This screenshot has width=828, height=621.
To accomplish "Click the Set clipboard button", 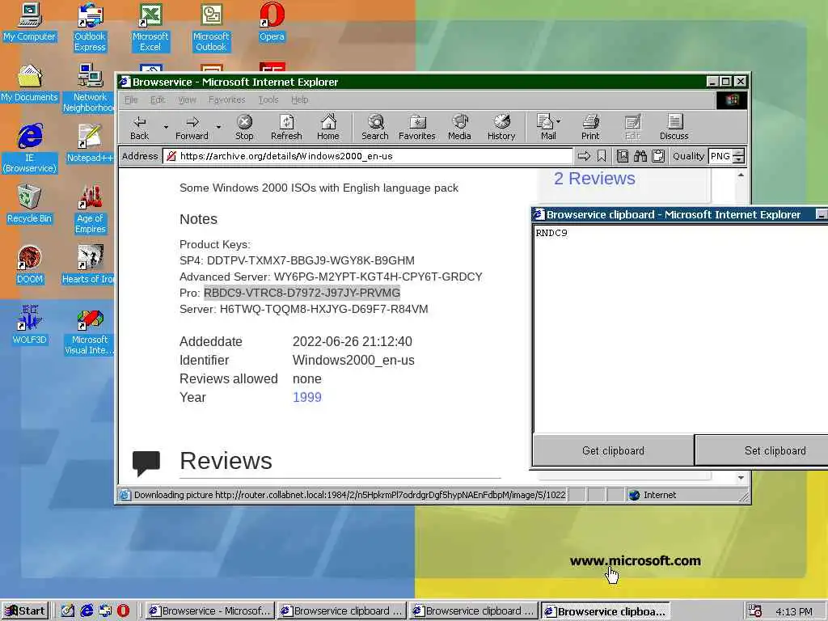I will click(762, 450).
